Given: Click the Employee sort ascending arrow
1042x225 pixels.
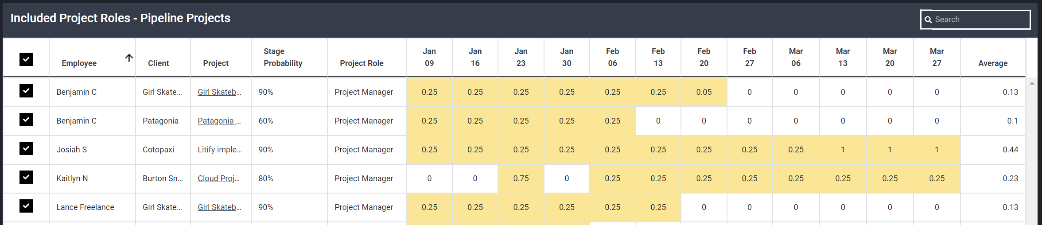Looking at the screenshot, I should 129,58.
